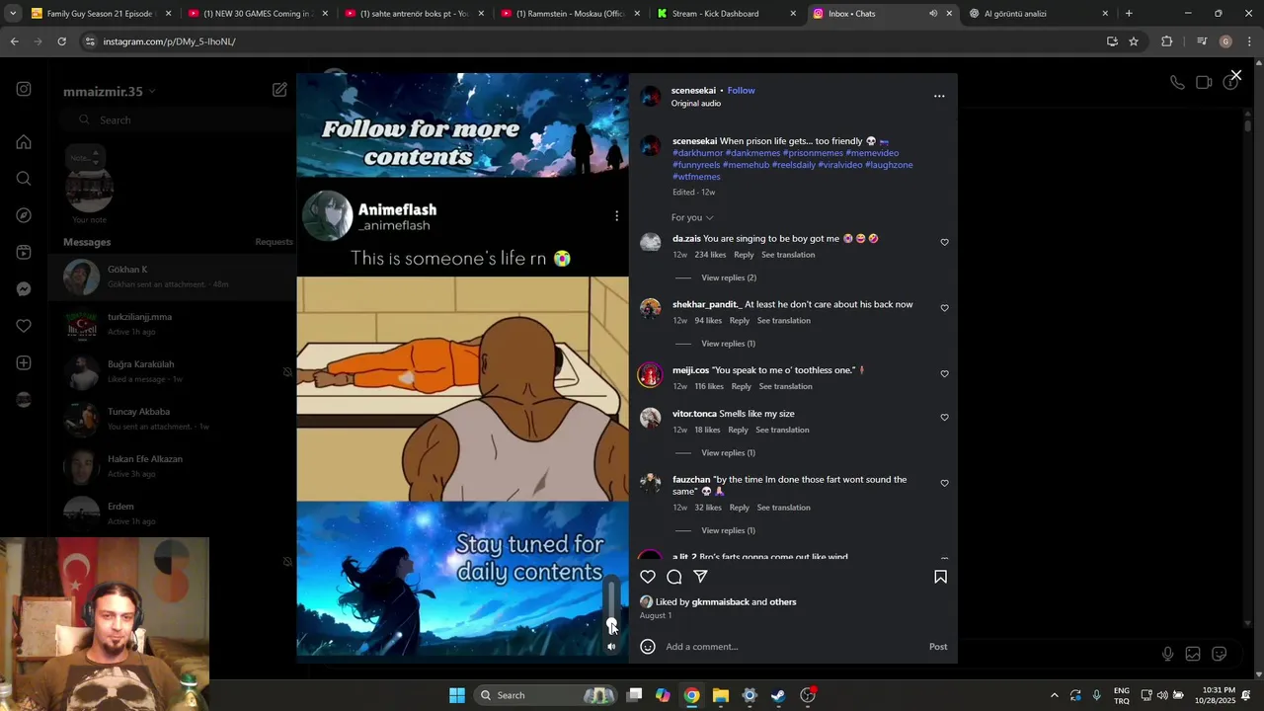Bookmark this page with star icon

[x=1134, y=41]
